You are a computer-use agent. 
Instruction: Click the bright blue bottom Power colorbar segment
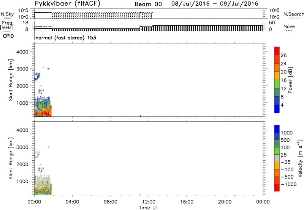(x=277, y=109)
